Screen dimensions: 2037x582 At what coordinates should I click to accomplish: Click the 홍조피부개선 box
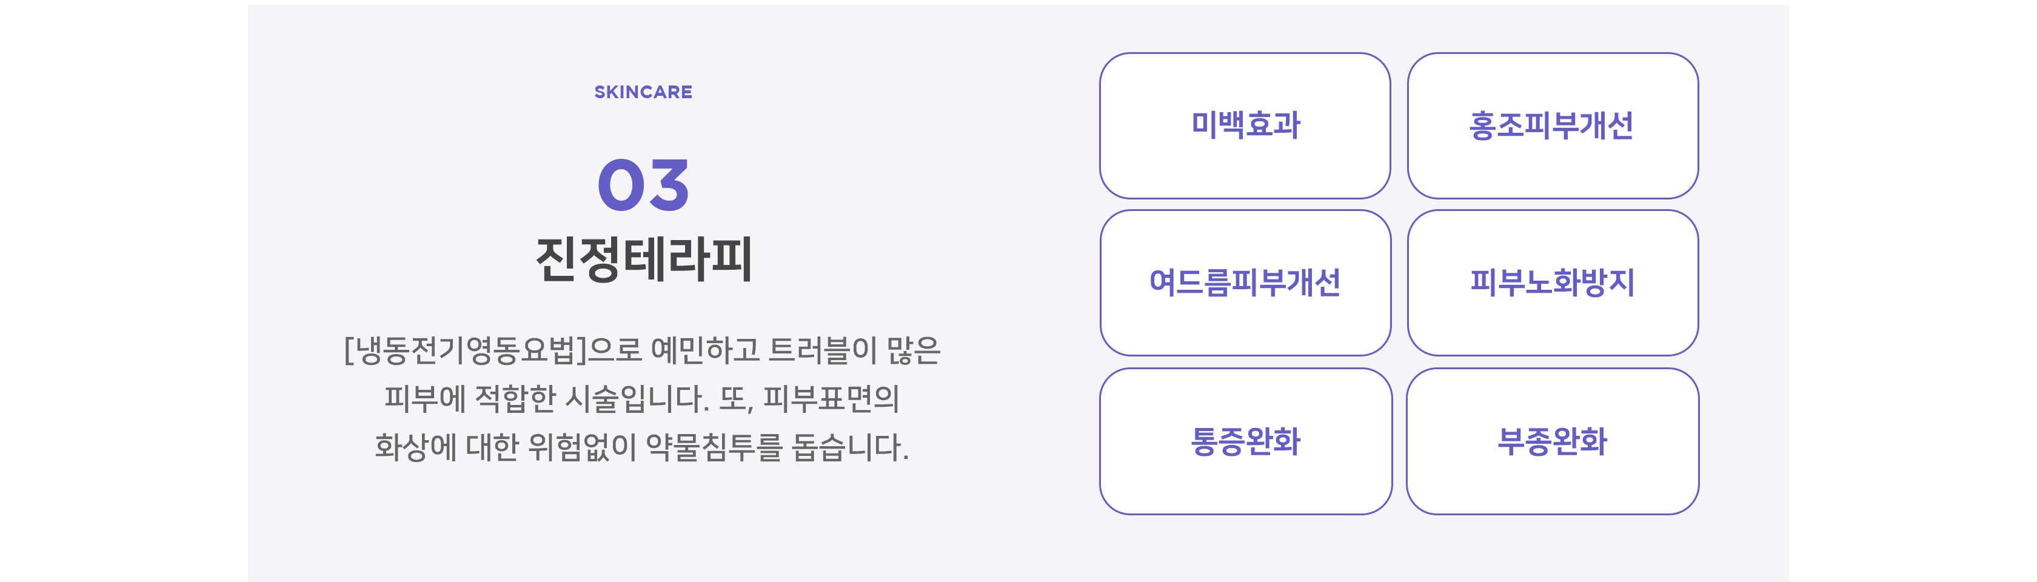pos(1552,125)
